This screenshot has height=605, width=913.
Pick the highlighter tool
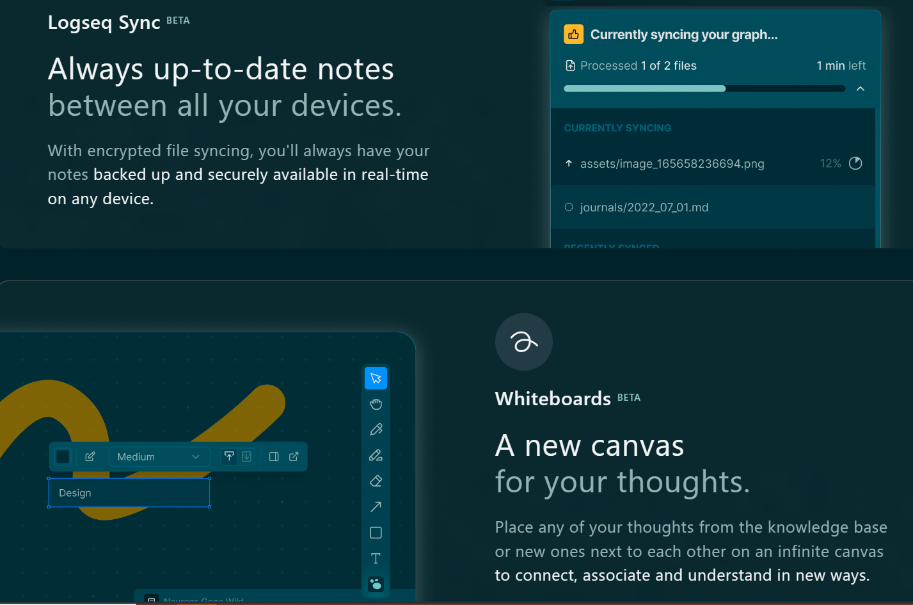pyautogui.click(x=376, y=455)
